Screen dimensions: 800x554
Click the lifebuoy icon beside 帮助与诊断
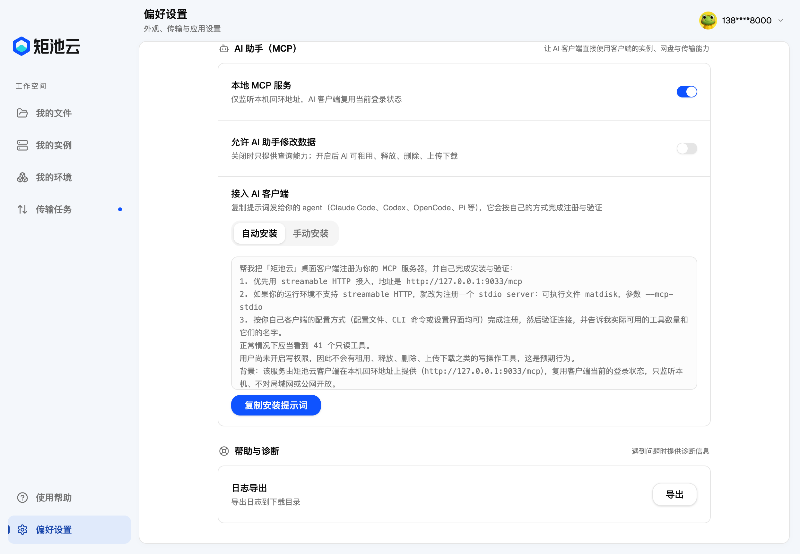pyautogui.click(x=224, y=451)
